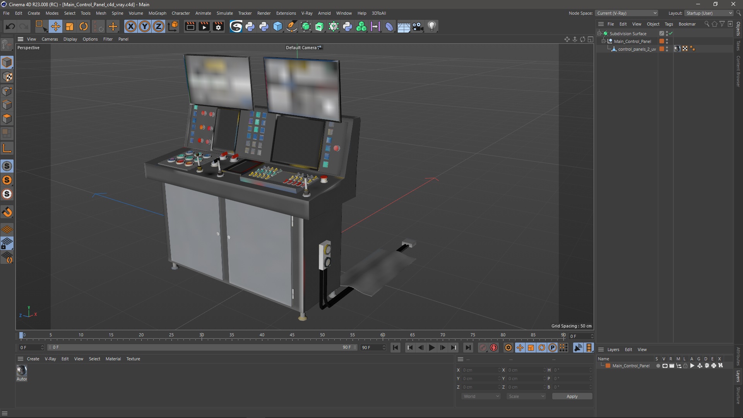Open the Layout Startup dropdown
The image size is (743, 418).
click(x=709, y=13)
